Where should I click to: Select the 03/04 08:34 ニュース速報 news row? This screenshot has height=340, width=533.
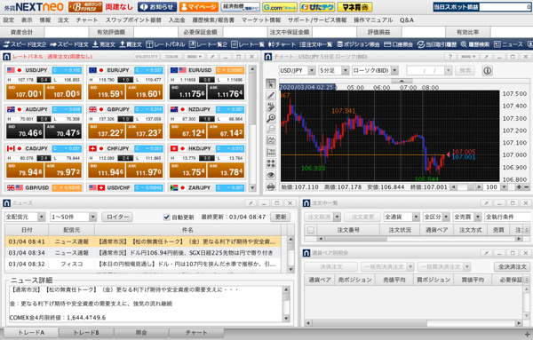pos(143,253)
